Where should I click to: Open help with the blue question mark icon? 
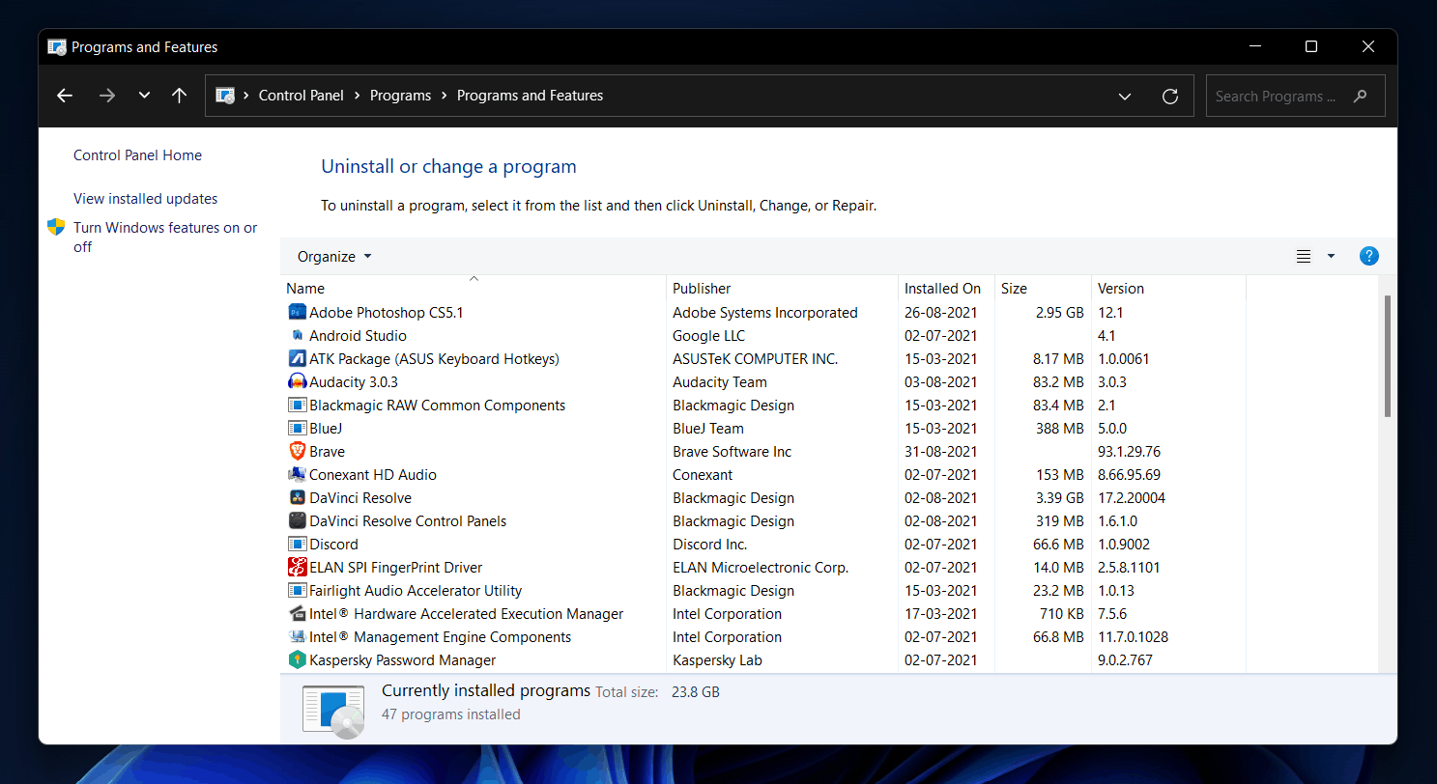(1368, 256)
